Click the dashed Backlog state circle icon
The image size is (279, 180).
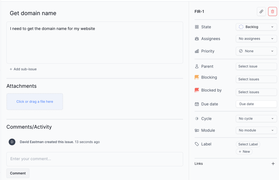pos(241,27)
